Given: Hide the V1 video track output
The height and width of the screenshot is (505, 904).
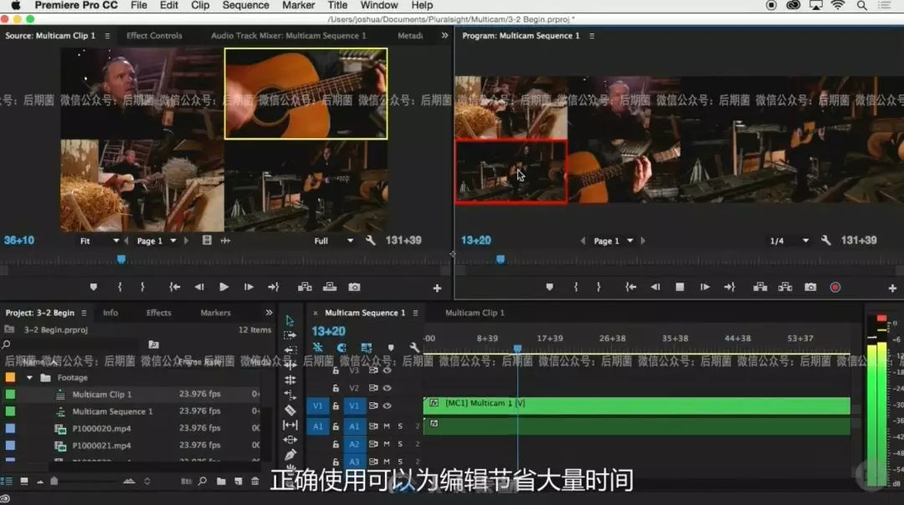Looking at the screenshot, I should click(x=388, y=406).
